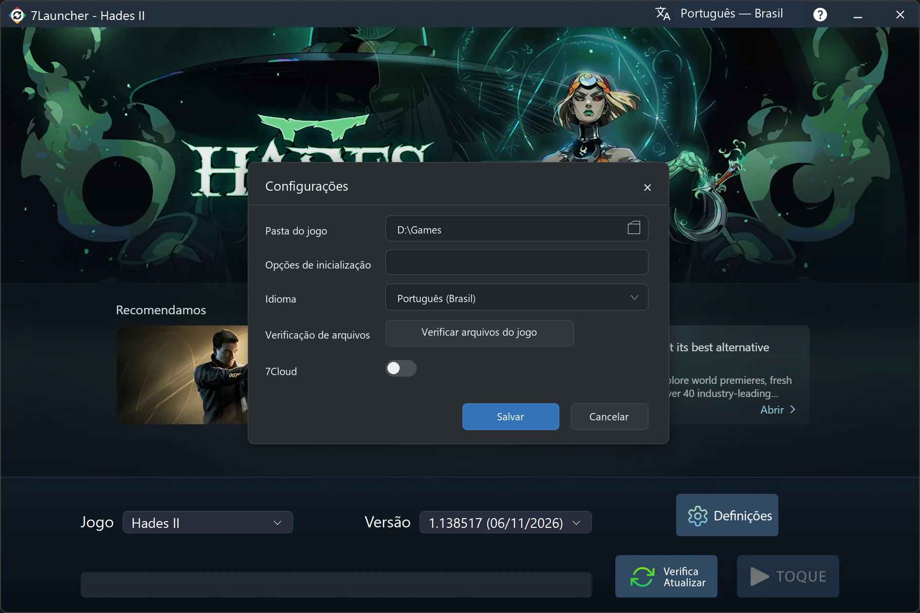Click the Pasta do jogo label

[x=296, y=231]
